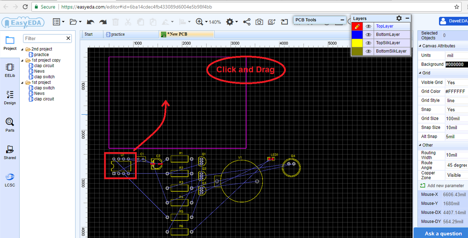Screen dimensions: 468x238
Task: Open the Design panel from the sidebar
Action: pyautogui.click(x=10, y=97)
